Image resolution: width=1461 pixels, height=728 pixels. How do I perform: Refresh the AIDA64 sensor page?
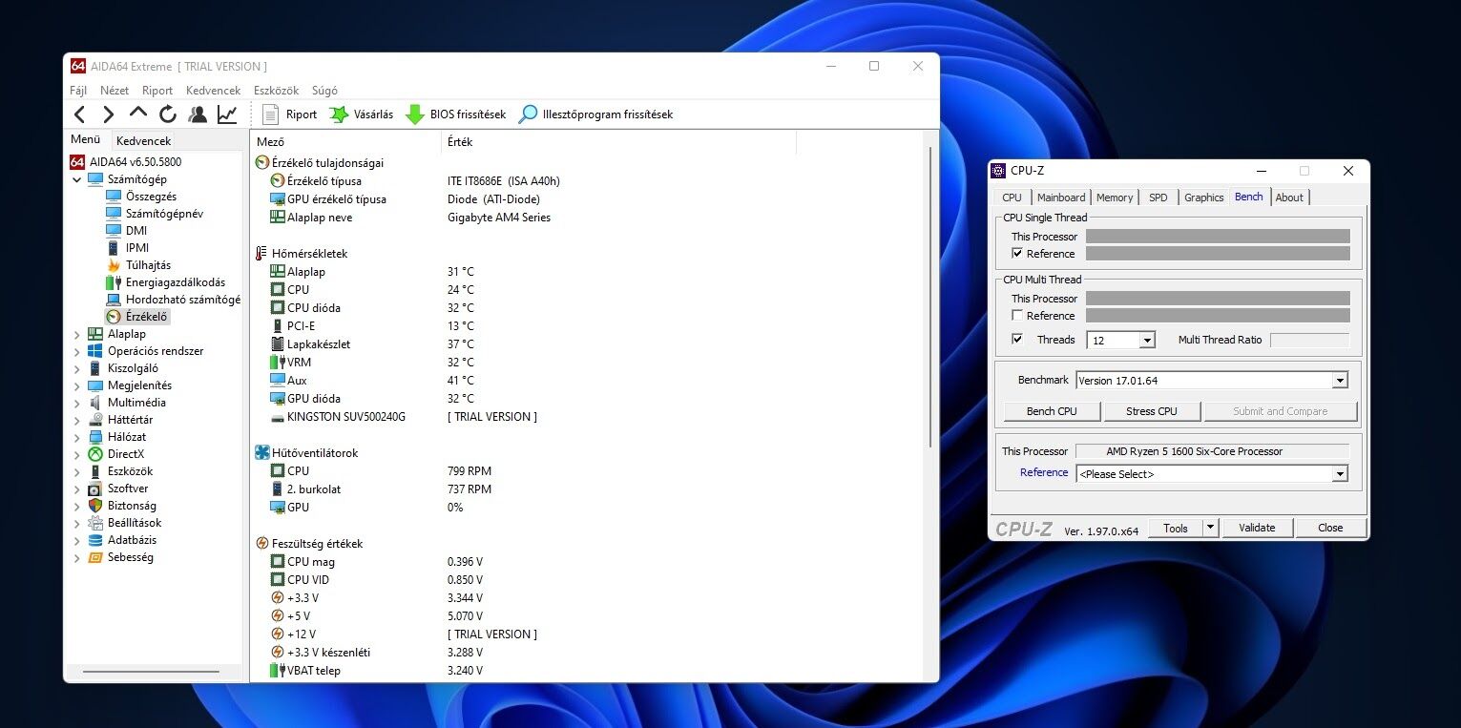(x=168, y=114)
